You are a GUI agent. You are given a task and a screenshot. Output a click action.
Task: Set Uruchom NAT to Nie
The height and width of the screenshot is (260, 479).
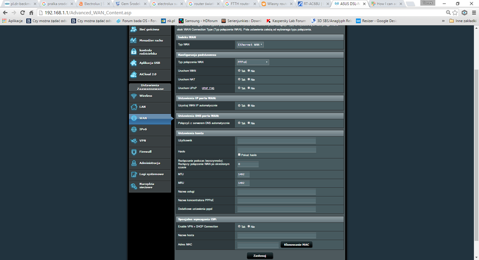pos(249,79)
